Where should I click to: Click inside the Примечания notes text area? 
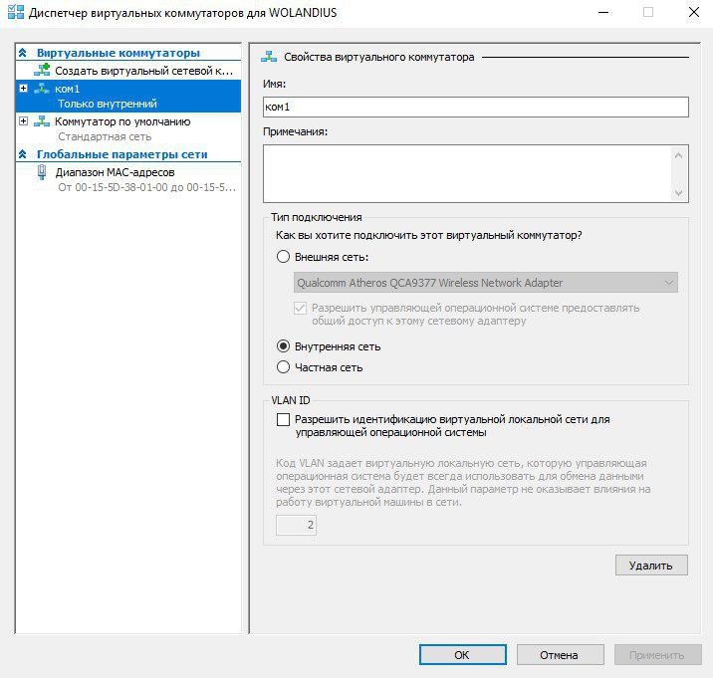(x=467, y=173)
